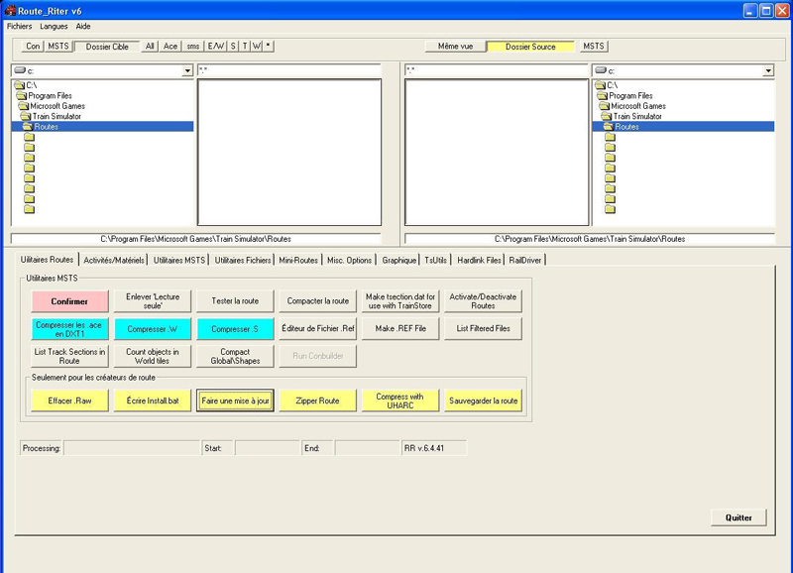Switch to Graphique tab
The width and height of the screenshot is (793, 573).
399,260
